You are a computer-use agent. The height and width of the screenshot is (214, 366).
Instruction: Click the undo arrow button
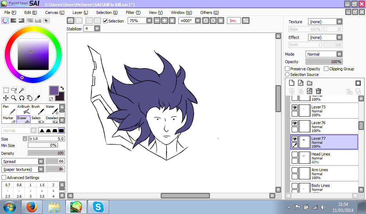coord(70,21)
